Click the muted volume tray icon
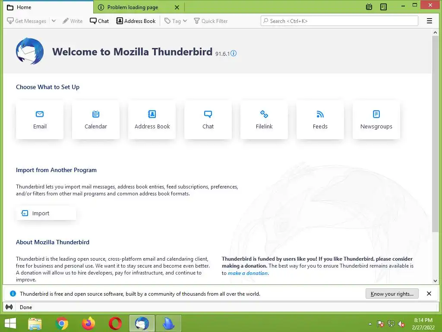Image resolution: width=442 pixels, height=332 pixels. [x=401, y=324]
